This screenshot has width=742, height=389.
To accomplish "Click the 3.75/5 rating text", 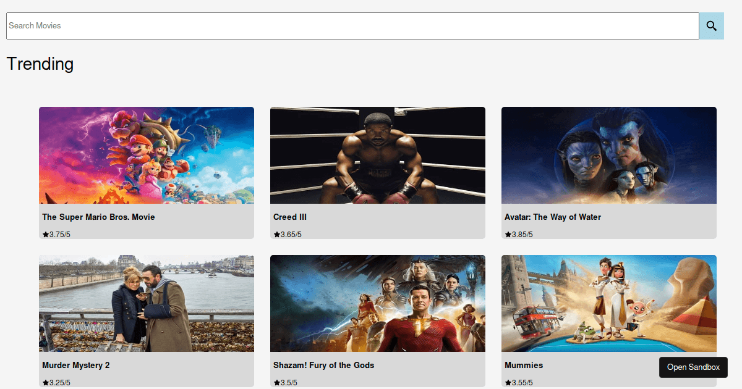I will [x=60, y=235].
